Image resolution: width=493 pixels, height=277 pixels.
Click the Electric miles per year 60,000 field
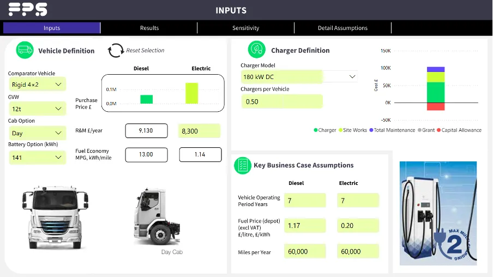click(x=358, y=251)
